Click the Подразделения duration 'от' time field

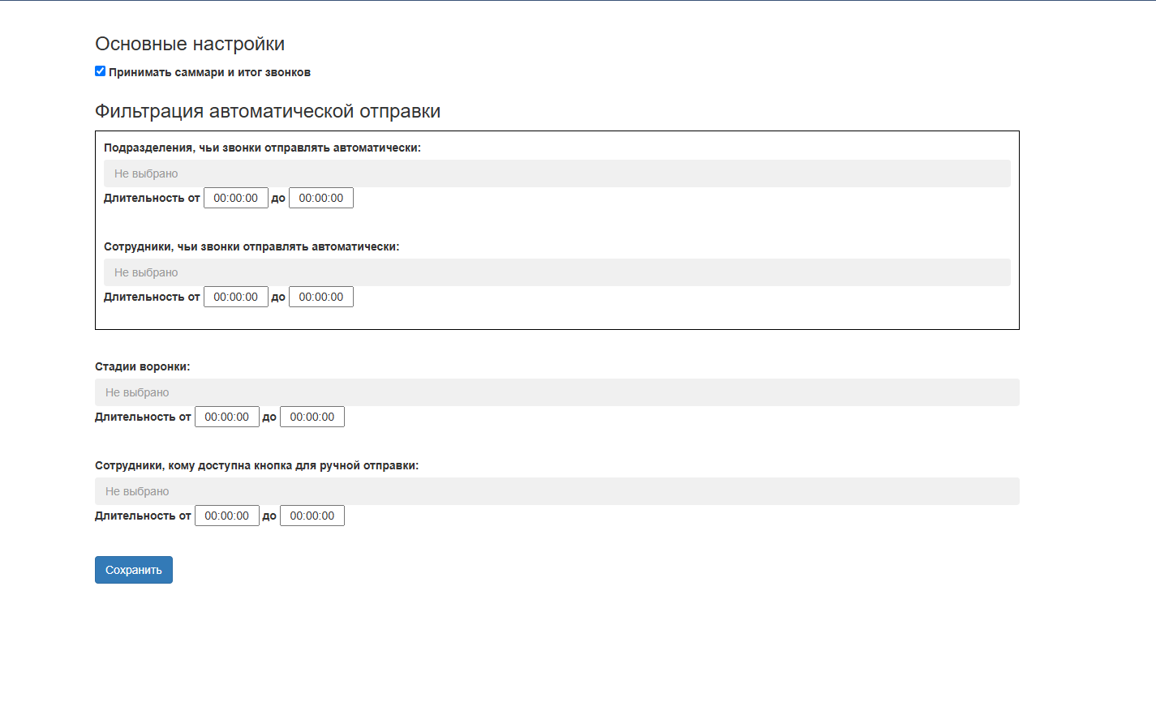(x=235, y=198)
